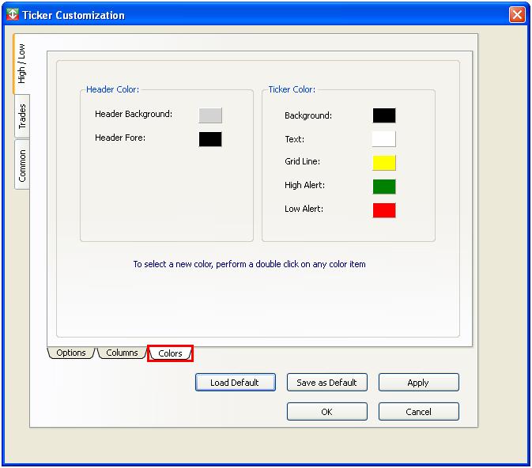532x468 pixels.
Task: Go to the Options tab
Action: [x=71, y=353]
